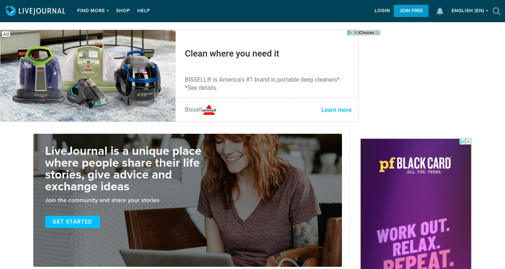Click the LiveJournal logo

(x=35, y=11)
